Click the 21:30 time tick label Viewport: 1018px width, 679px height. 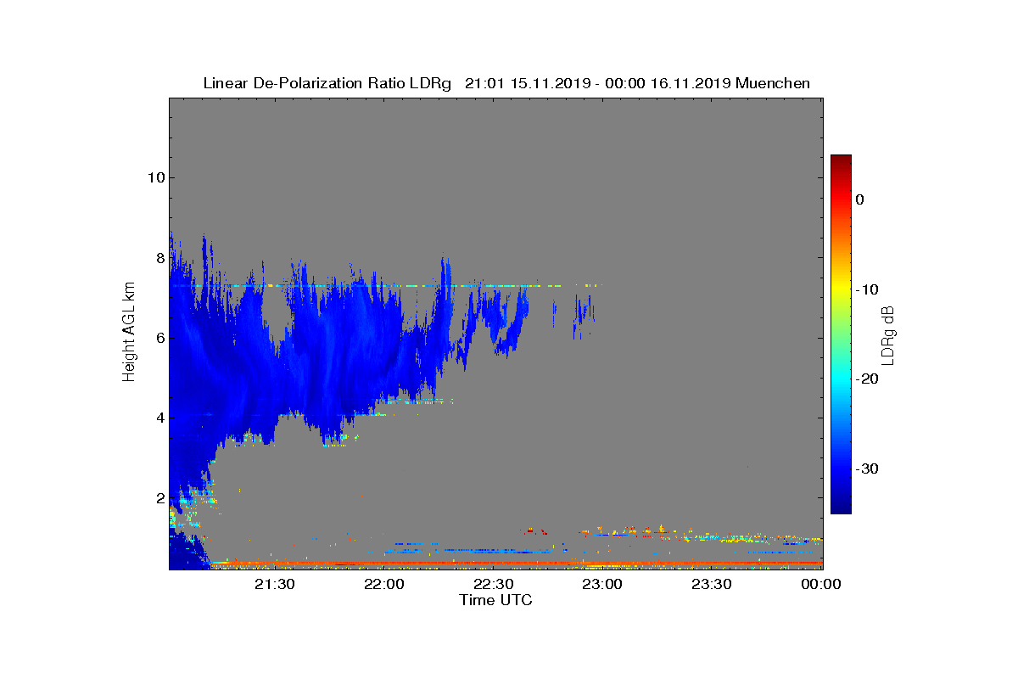click(277, 584)
